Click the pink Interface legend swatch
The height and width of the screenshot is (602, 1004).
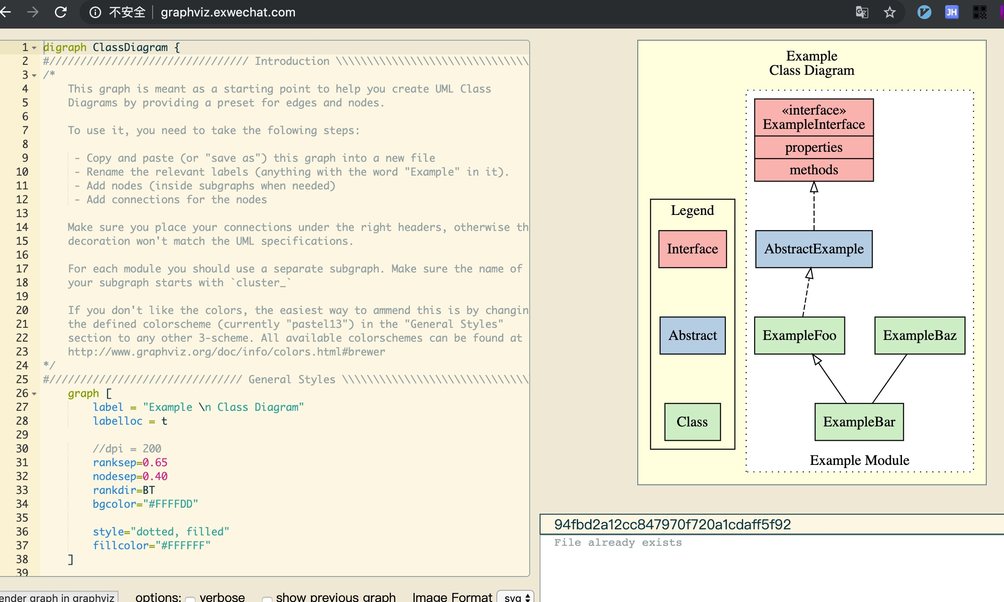click(692, 249)
